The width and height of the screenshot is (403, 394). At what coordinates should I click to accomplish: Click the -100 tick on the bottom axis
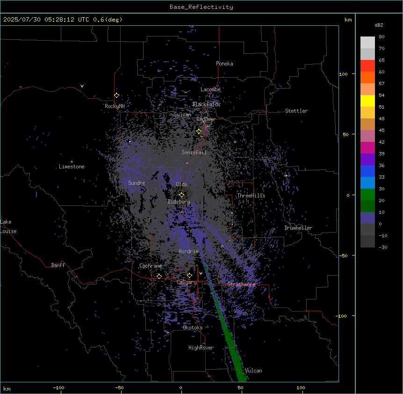coord(58,387)
